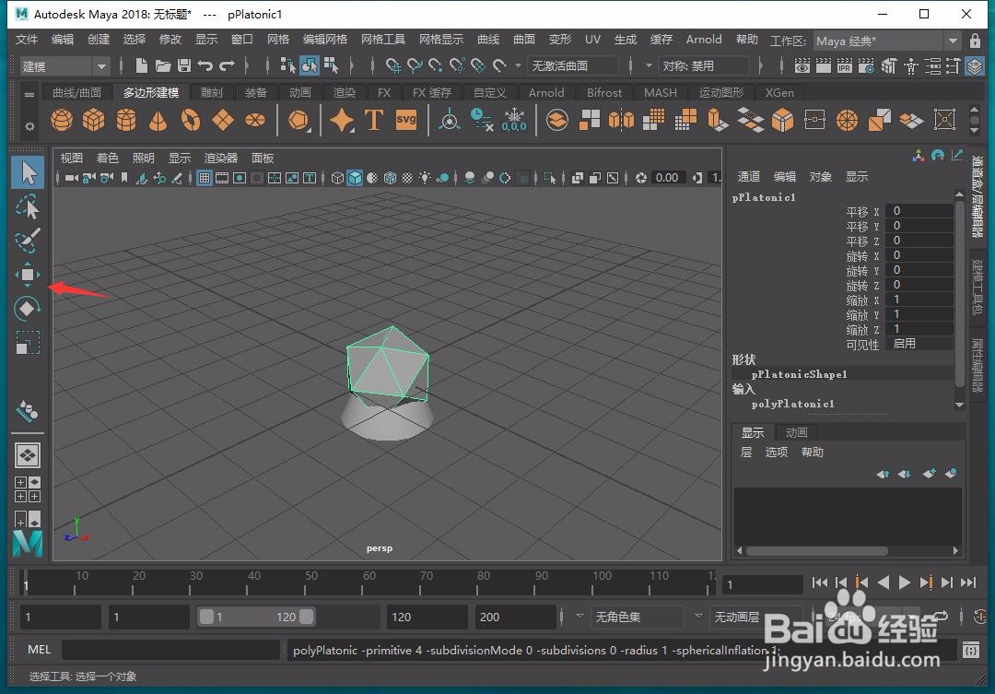This screenshot has width=995, height=694.
Task: Create a polygon cone from the shelf
Action: [158, 120]
